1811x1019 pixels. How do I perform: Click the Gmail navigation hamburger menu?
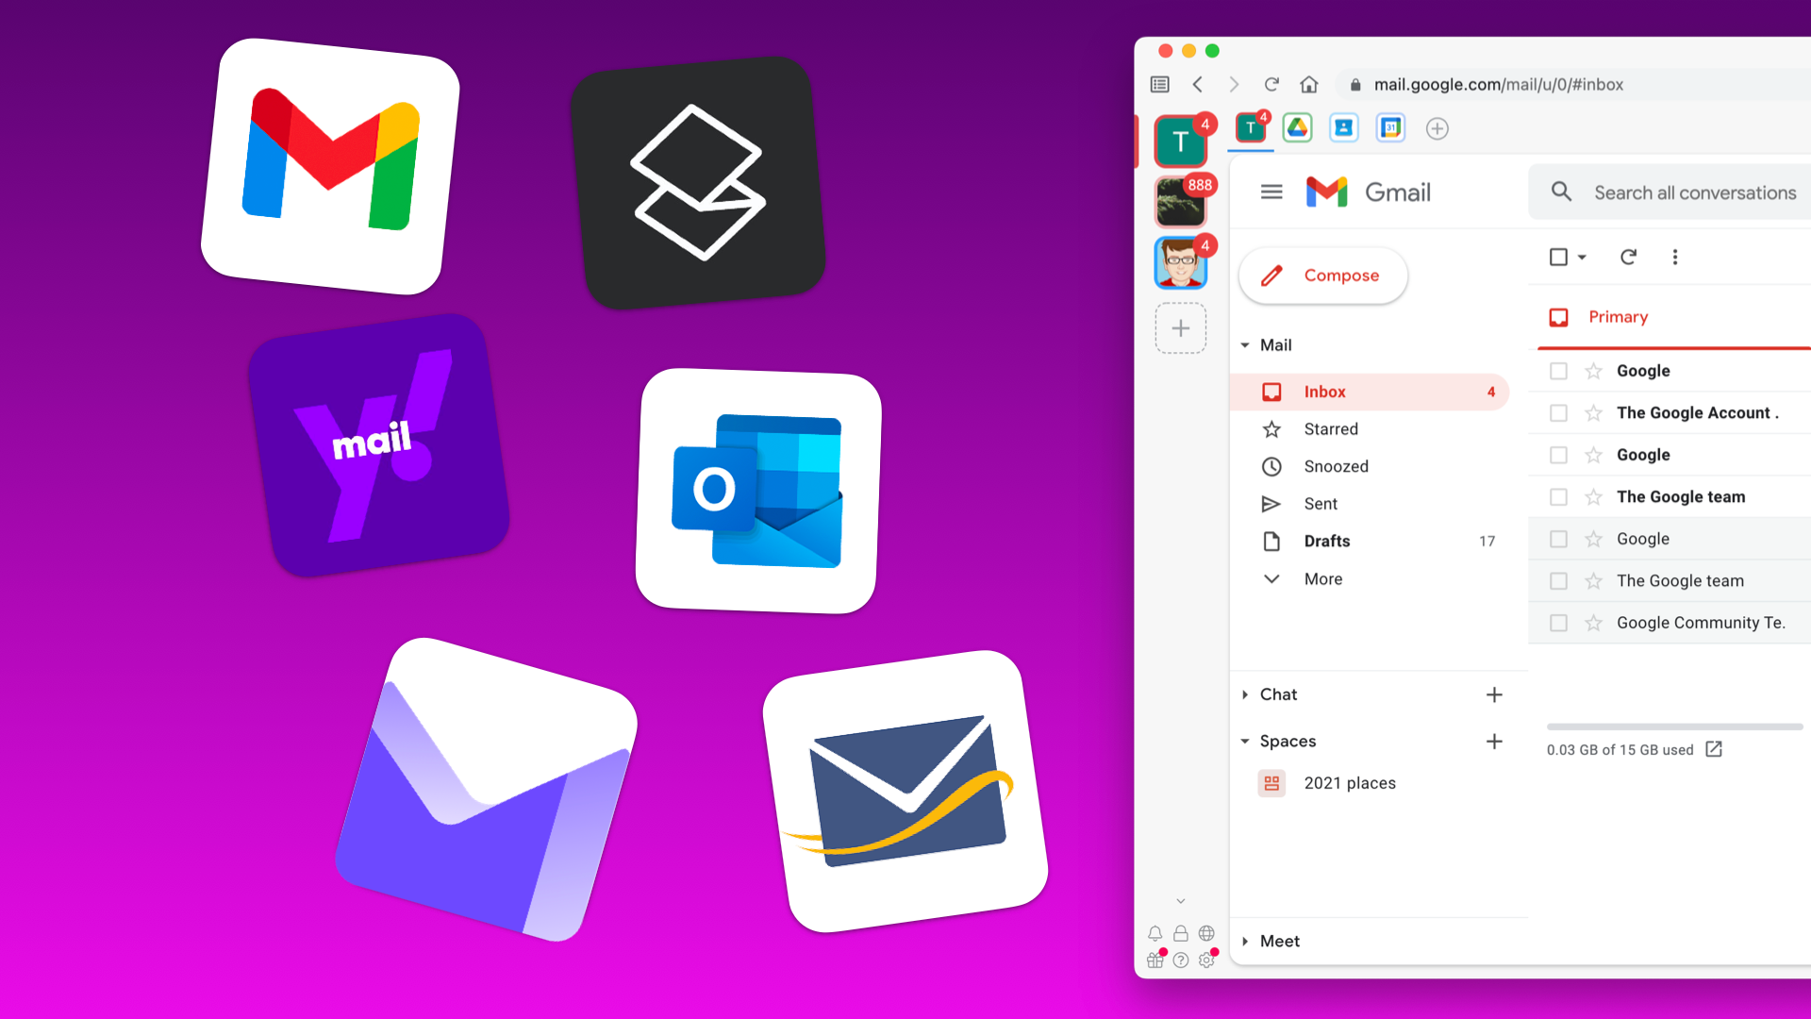tap(1271, 192)
